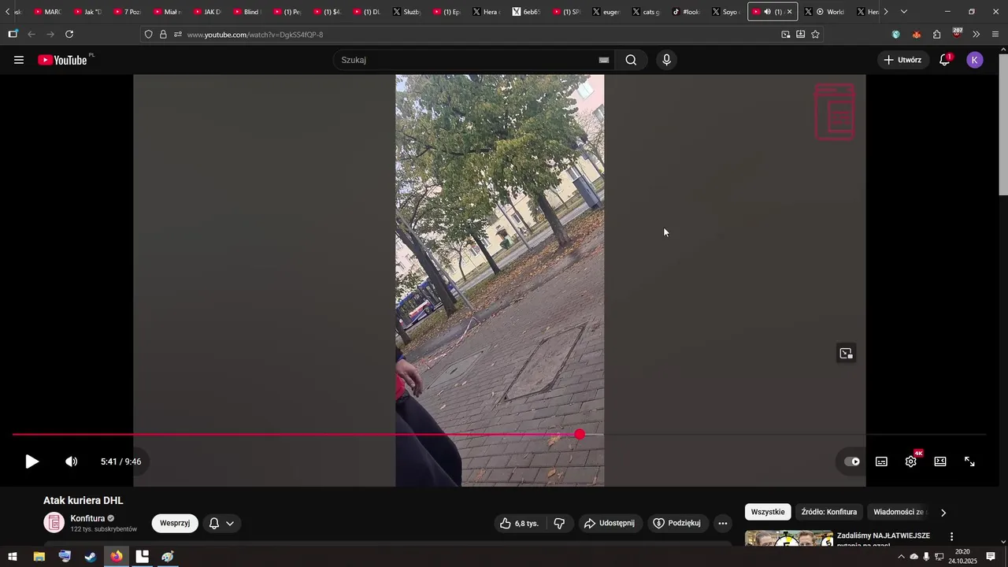Viewport: 1008px width, 567px height.
Task: Seek using the red progress bar handle
Action: pyautogui.click(x=580, y=435)
